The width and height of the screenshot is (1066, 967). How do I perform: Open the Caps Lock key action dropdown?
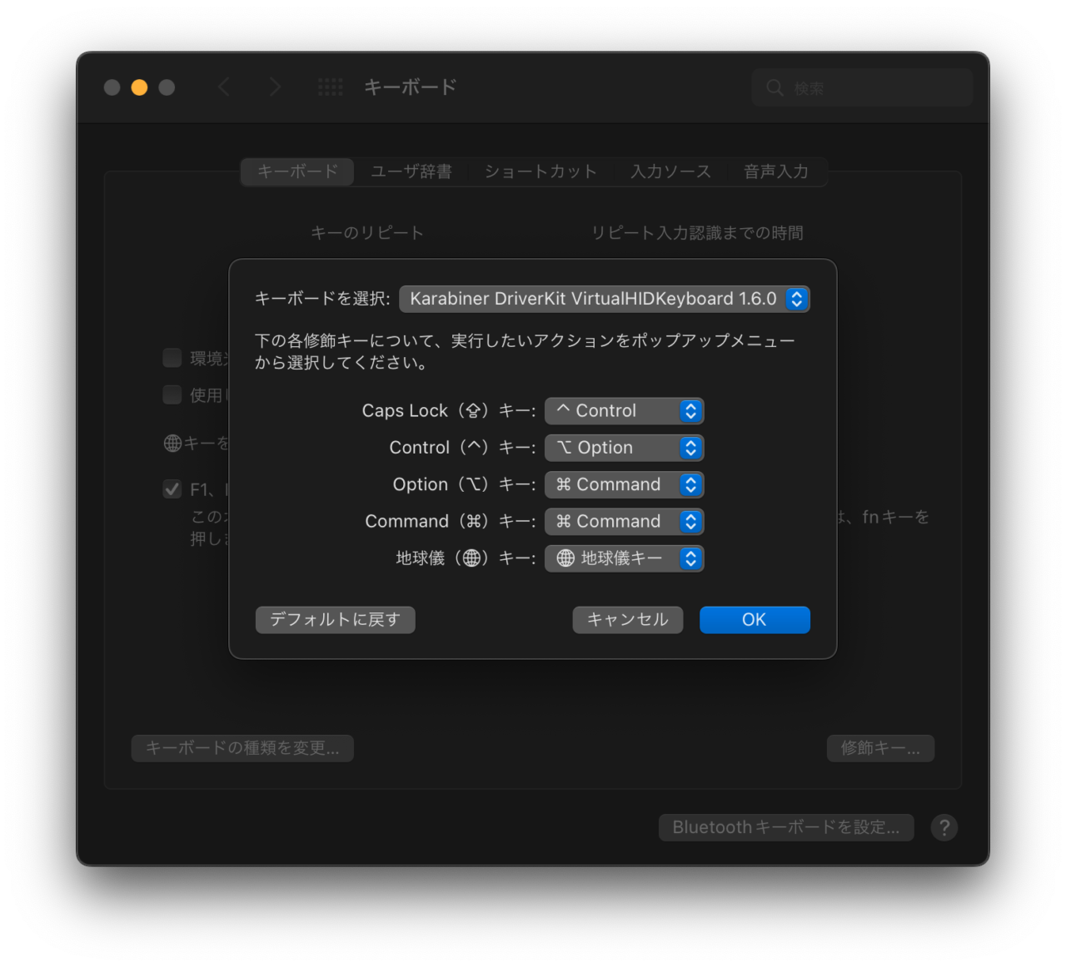tap(625, 411)
